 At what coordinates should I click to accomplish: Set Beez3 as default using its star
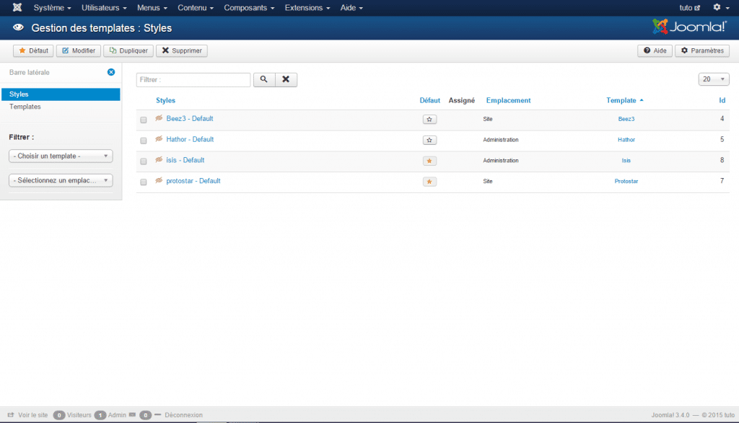429,120
